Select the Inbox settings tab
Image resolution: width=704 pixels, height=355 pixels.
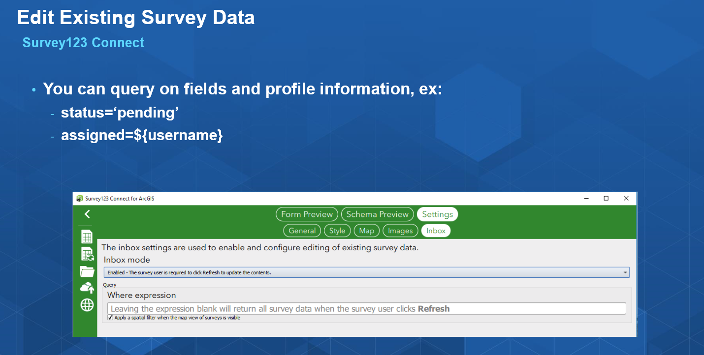click(436, 231)
